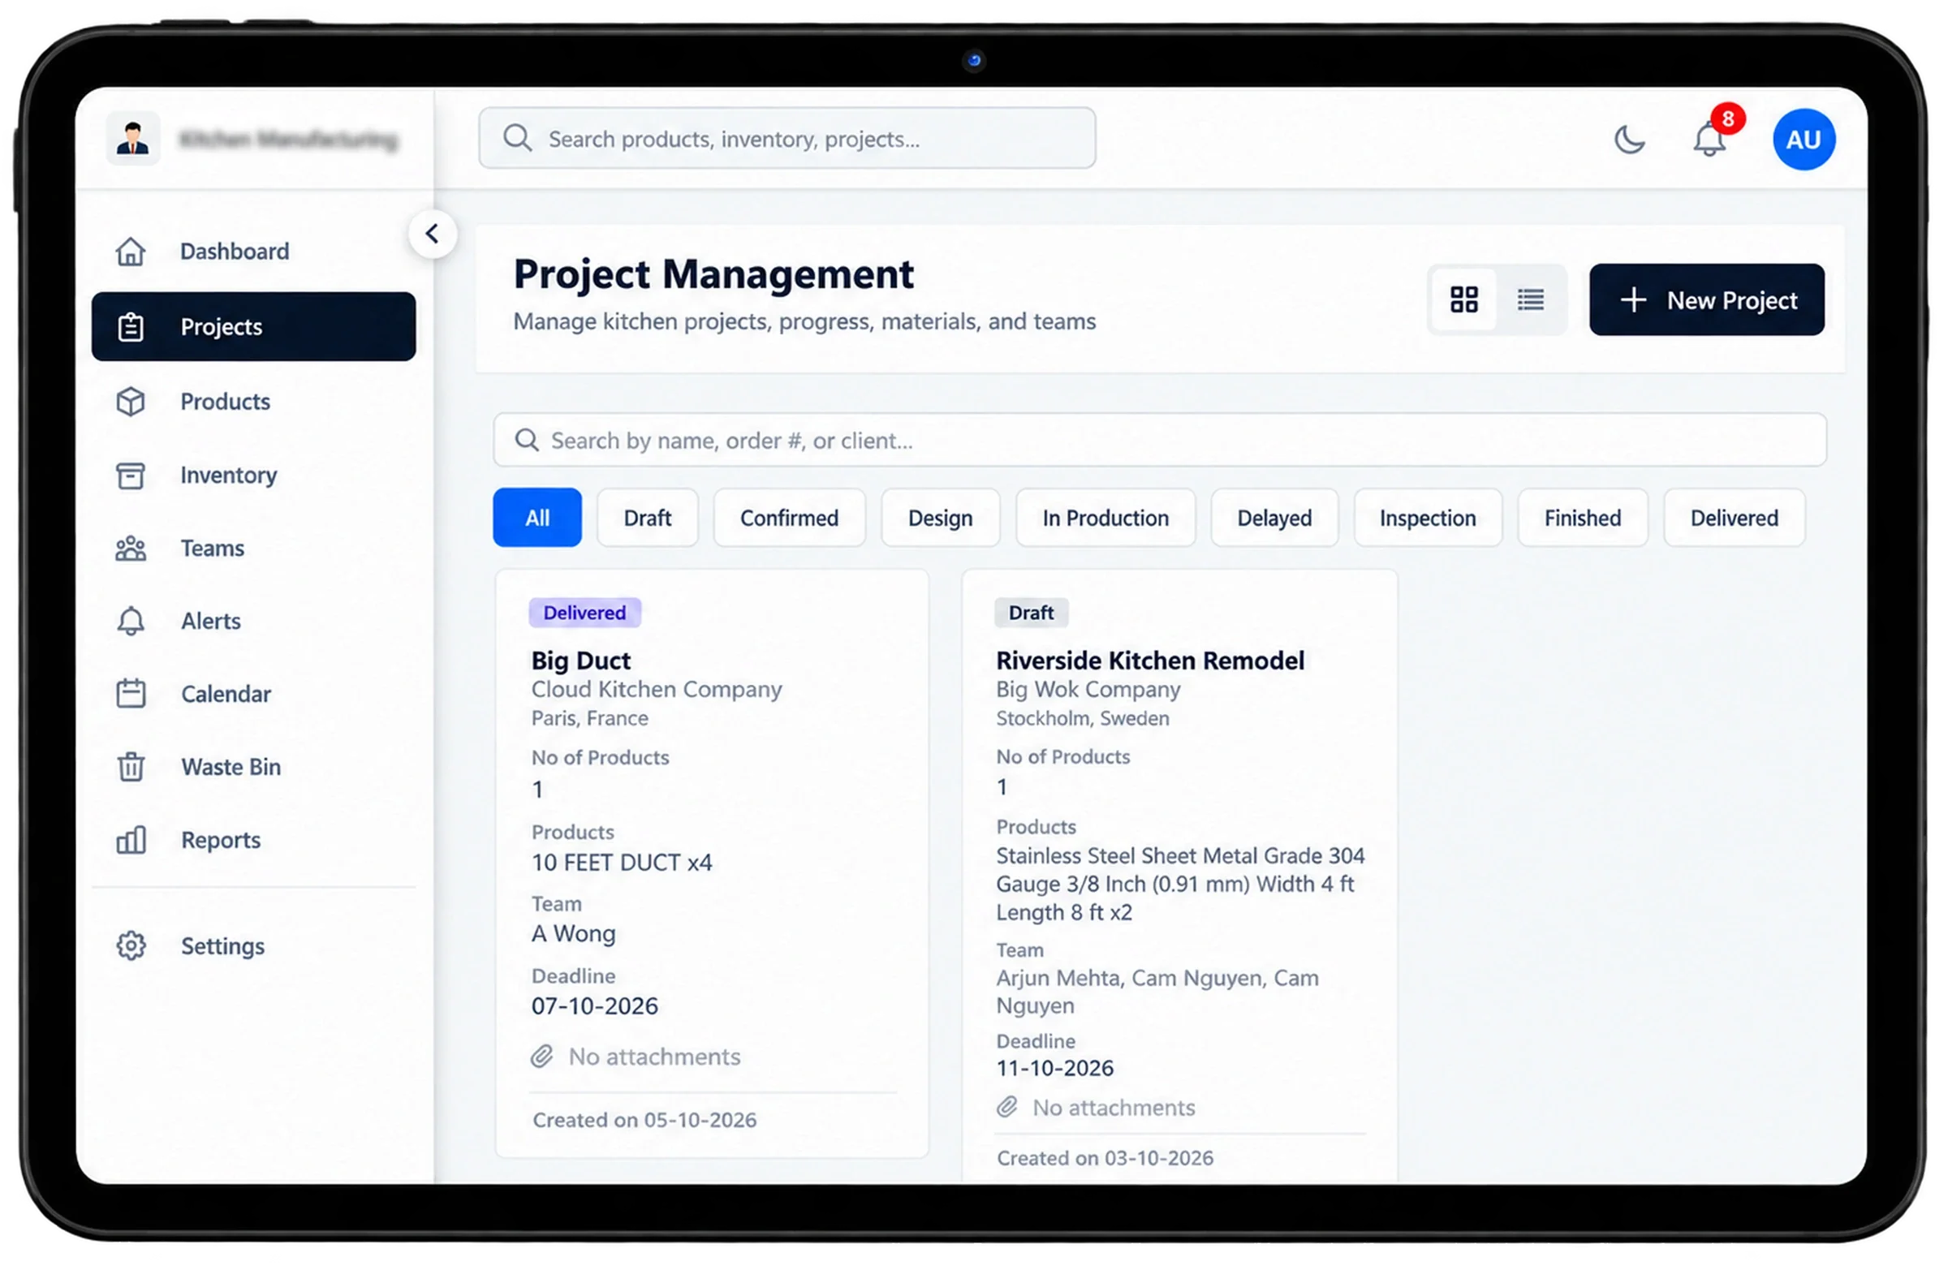Viewport: 1948px width, 1270px height.
Task: Filter projects by Finished
Action: [x=1581, y=518]
